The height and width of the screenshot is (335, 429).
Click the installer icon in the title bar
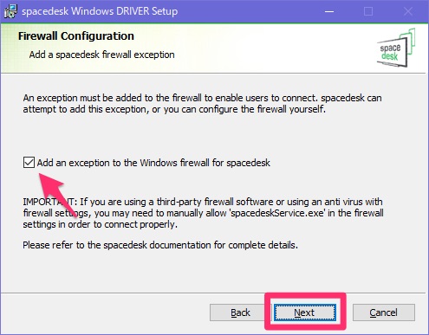pyautogui.click(x=11, y=11)
